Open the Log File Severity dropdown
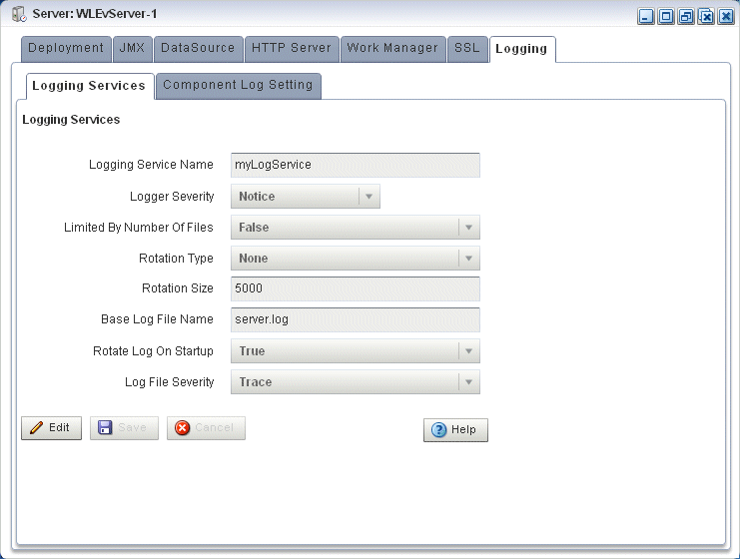Image resolution: width=740 pixels, height=559 pixels. pyautogui.click(x=355, y=382)
